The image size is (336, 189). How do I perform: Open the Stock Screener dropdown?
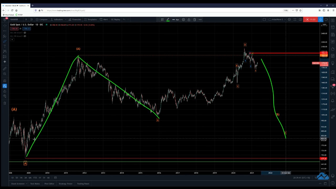click(19, 184)
